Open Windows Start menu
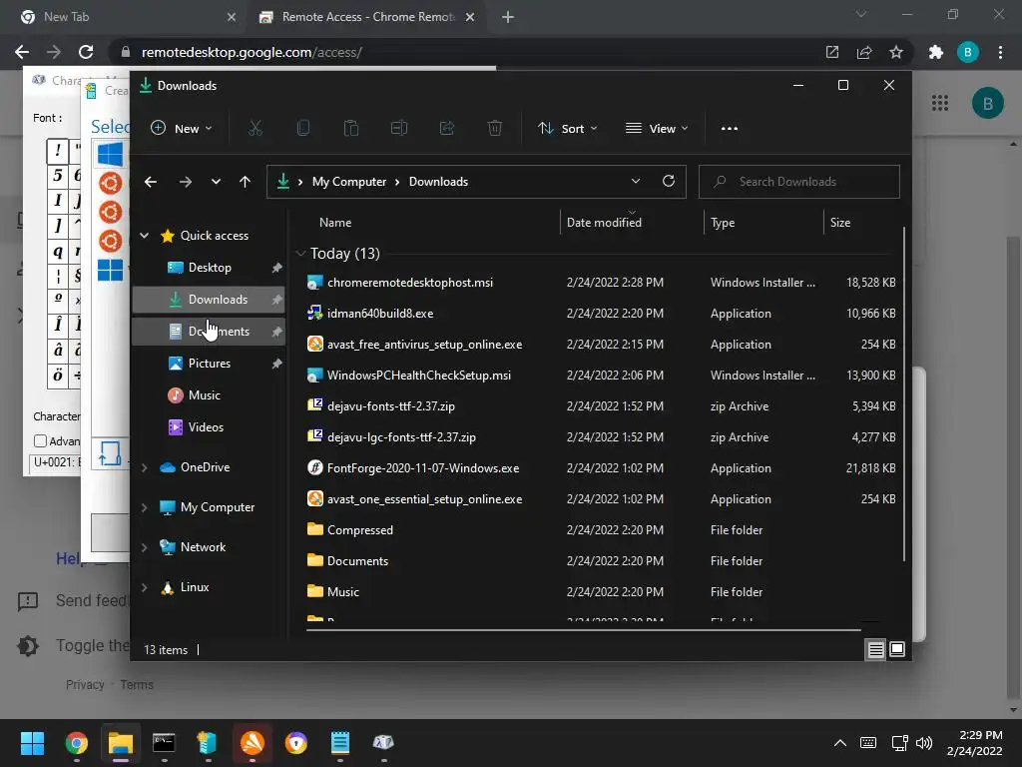Image resolution: width=1022 pixels, height=767 pixels. tap(32, 743)
